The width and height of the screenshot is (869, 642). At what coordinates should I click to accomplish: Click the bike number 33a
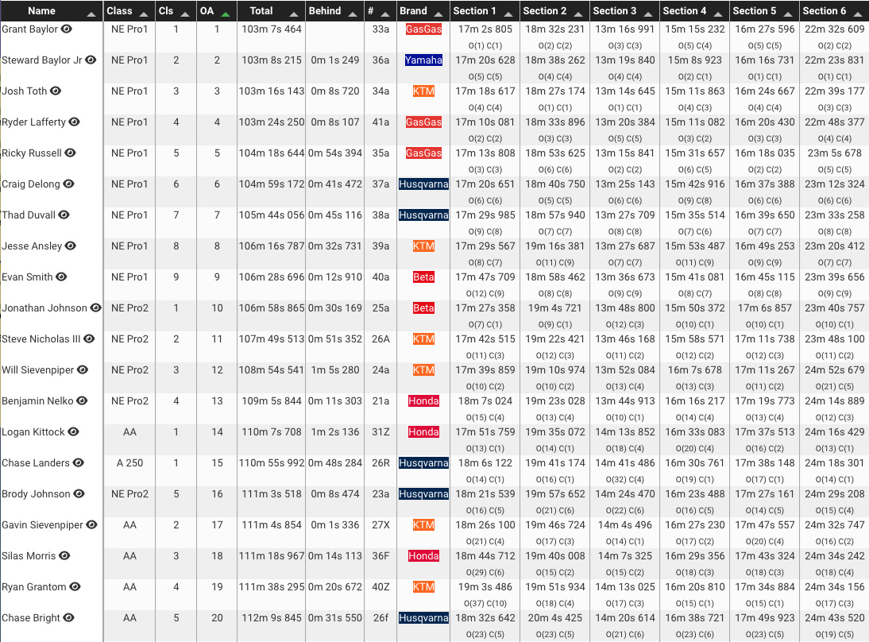[x=380, y=29]
